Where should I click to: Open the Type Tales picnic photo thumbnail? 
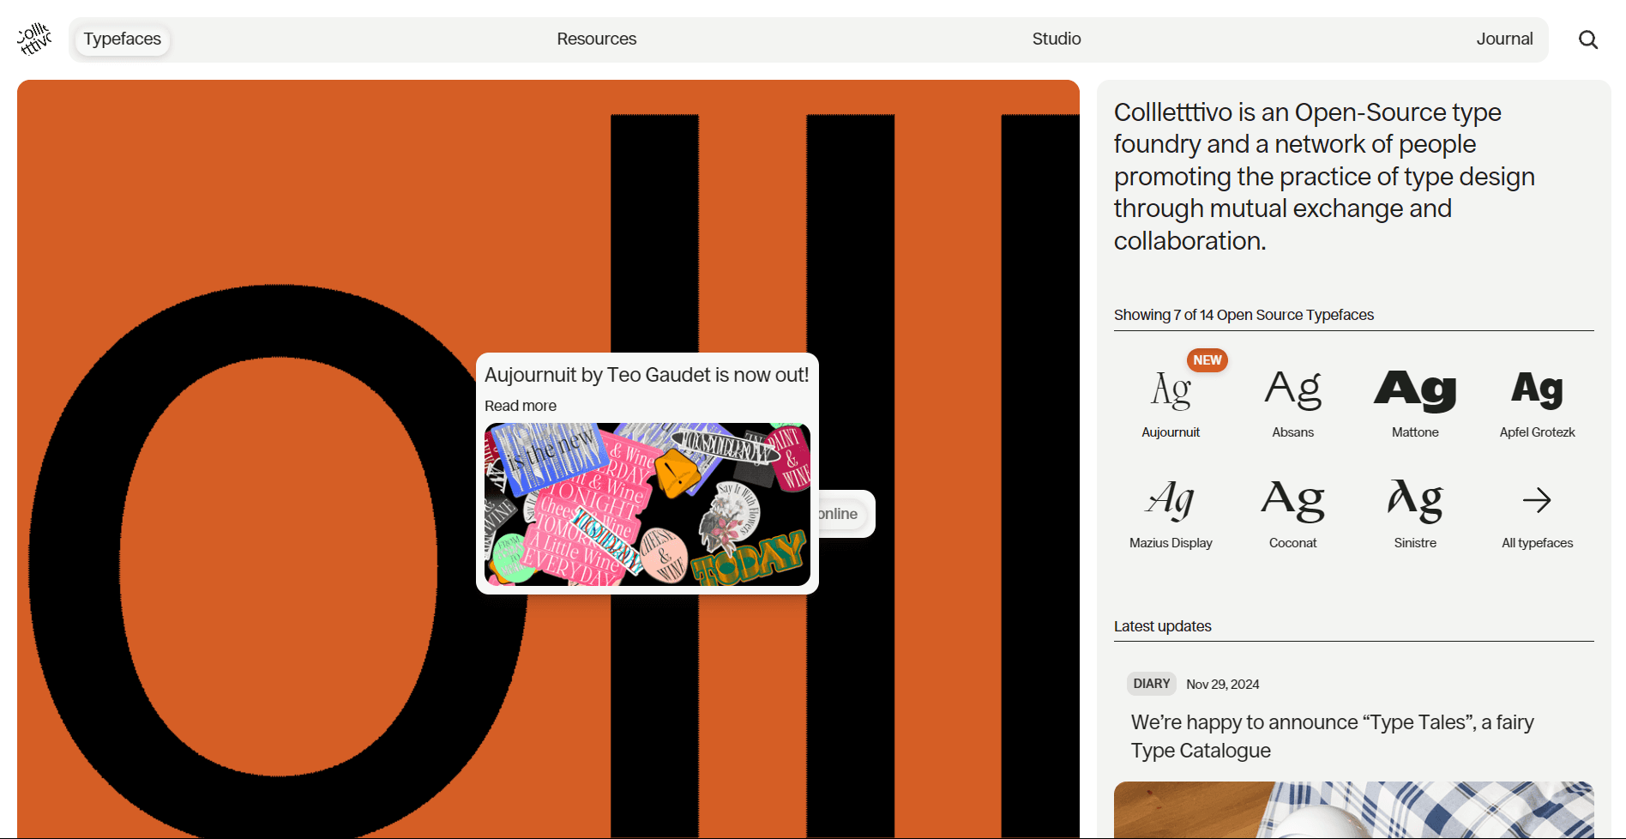(1353, 809)
